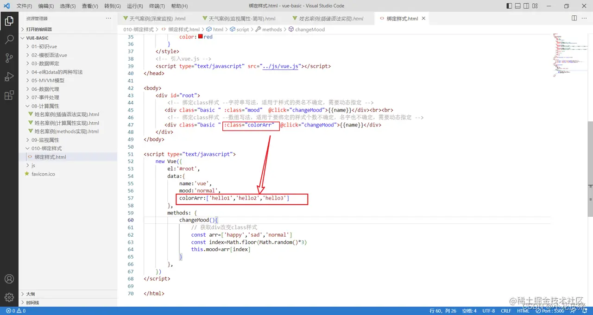Viewport: 593px width, 315px height.
Task: Expand the js folder
Action: (x=68, y=165)
